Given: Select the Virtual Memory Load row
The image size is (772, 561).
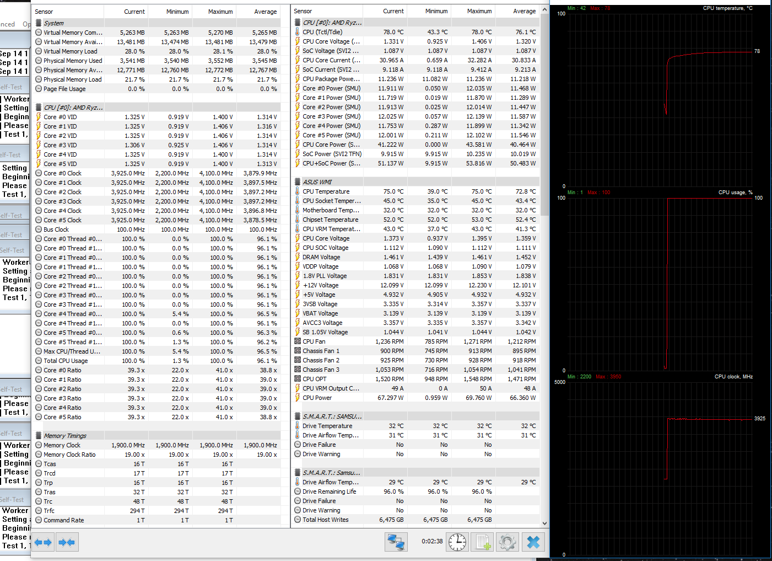Looking at the screenshot, I should point(156,51).
